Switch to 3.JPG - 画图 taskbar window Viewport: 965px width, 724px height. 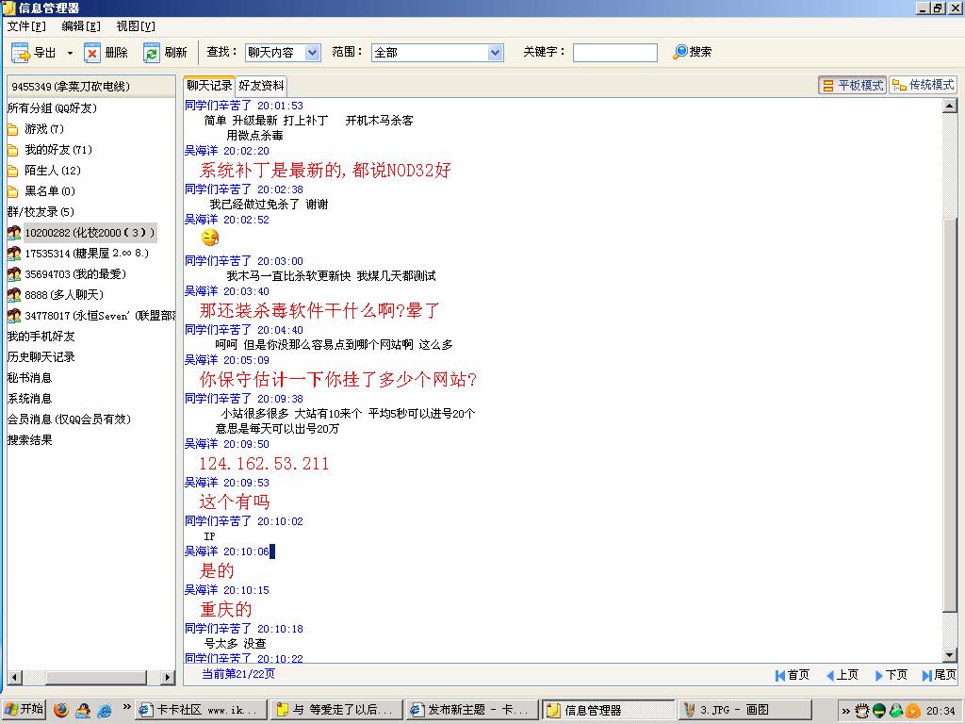coord(744,710)
